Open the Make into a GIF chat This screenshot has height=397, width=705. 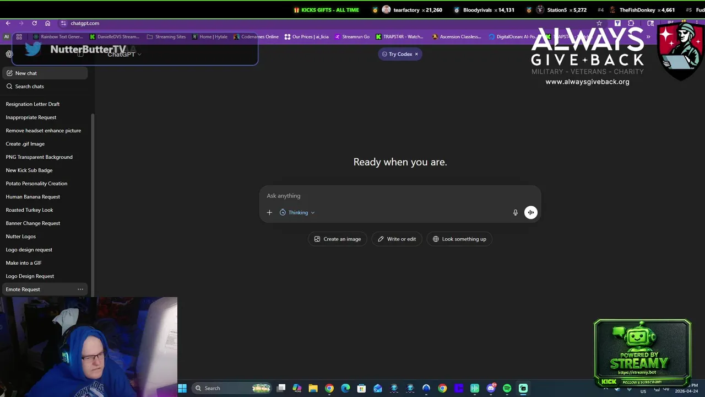point(45,263)
